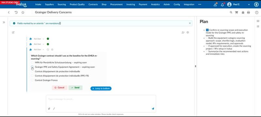Click the third Ask User puzzle icon
This screenshot has height=117, width=261.
coord(31,49)
